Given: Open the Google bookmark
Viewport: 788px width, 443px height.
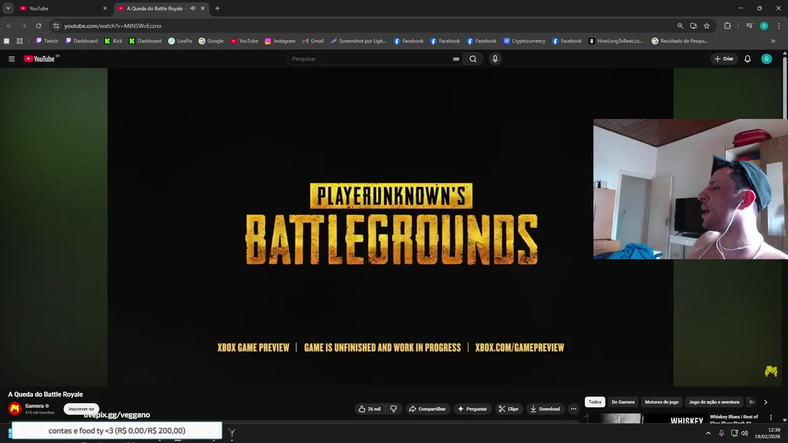Looking at the screenshot, I should pyautogui.click(x=211, y=41).
